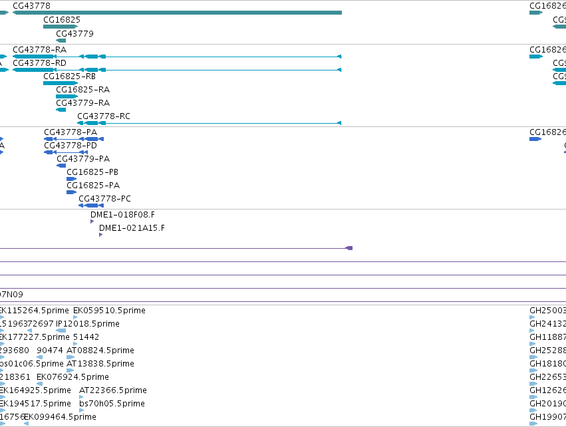Viewport: 566px width, 427px height.
Task: Click the DME1-018F08.F label
Action: tap(123, 215)
